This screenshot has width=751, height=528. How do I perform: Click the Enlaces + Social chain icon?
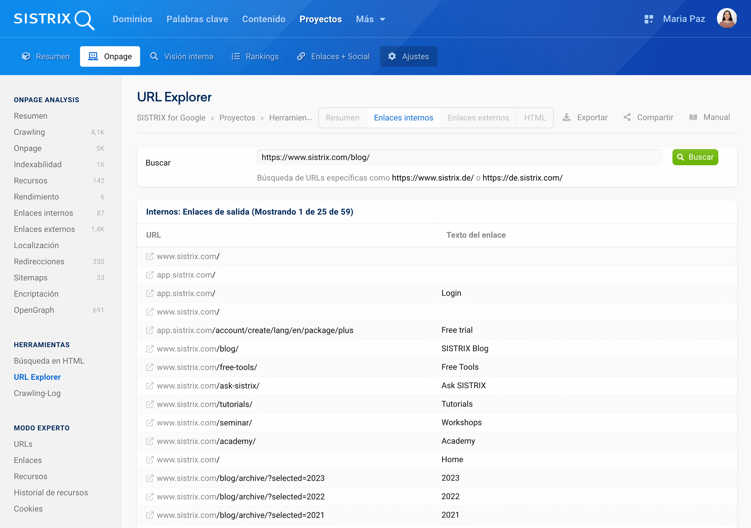301,57
